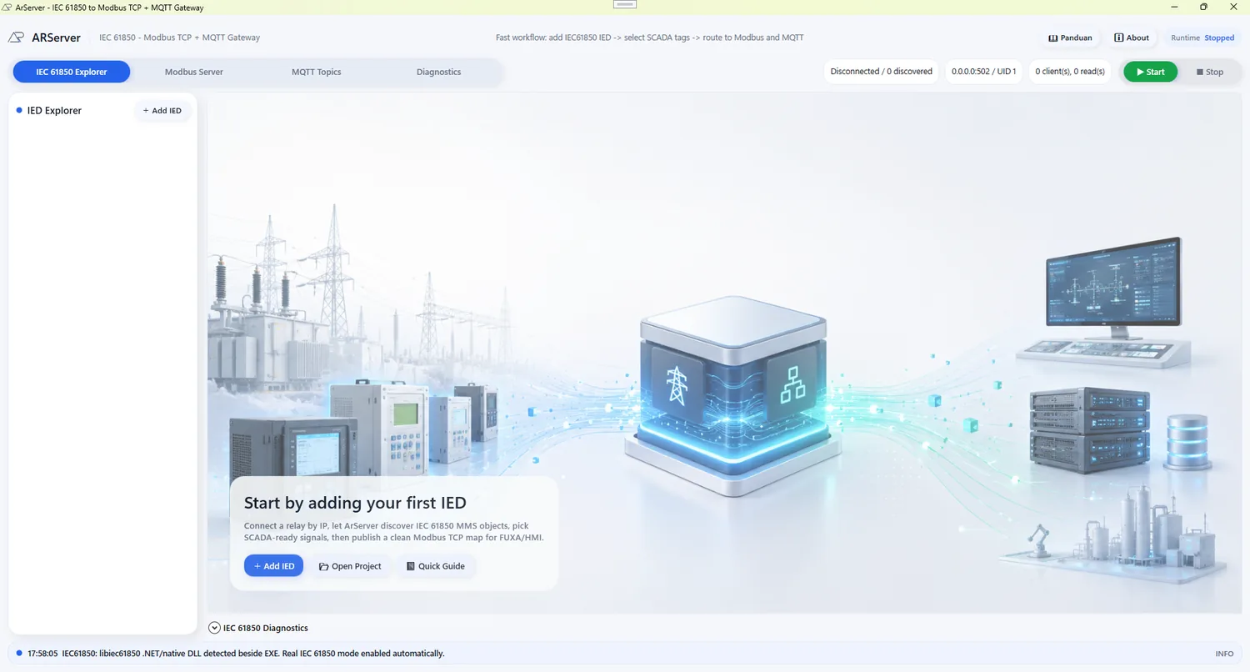Click the Stop runtime button

pyautogui.click(x=1210, y=72)
